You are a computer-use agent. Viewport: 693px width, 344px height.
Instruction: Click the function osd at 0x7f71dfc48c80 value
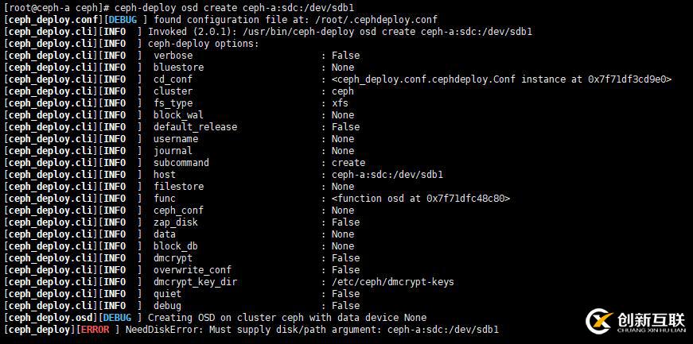(421, 199)
